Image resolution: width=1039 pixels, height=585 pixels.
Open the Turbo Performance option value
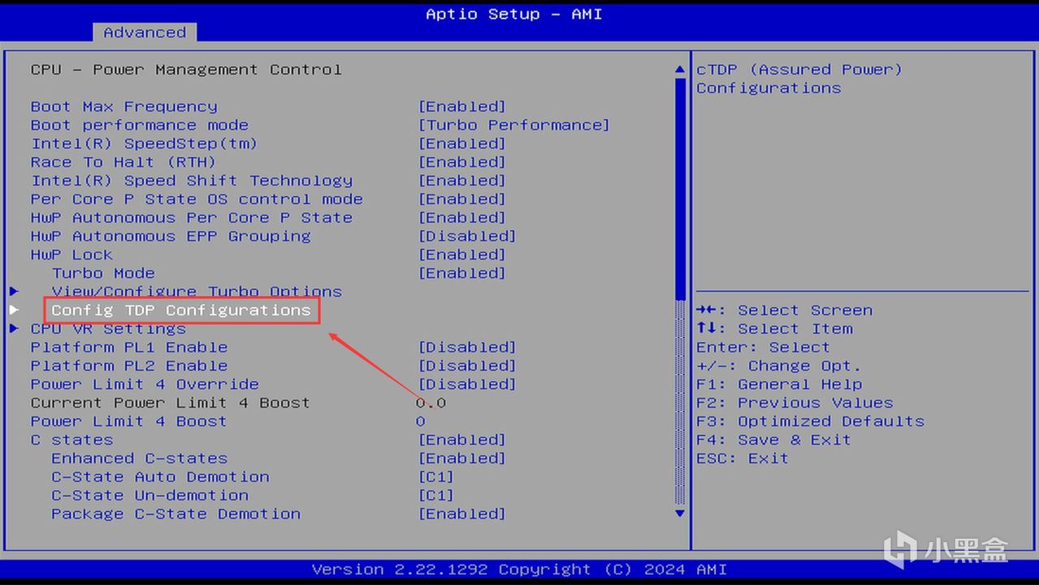pyautogui.click(x=514, y=125)
